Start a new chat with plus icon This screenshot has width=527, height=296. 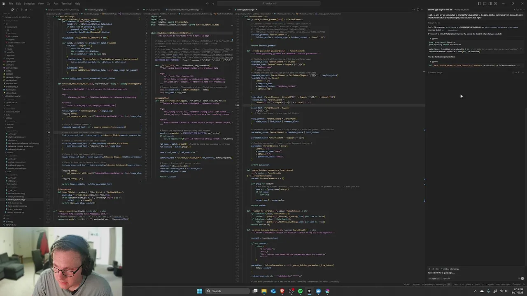514,9
